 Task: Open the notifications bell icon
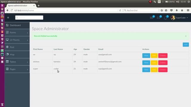pyautogui.click(x=165, y=18)
